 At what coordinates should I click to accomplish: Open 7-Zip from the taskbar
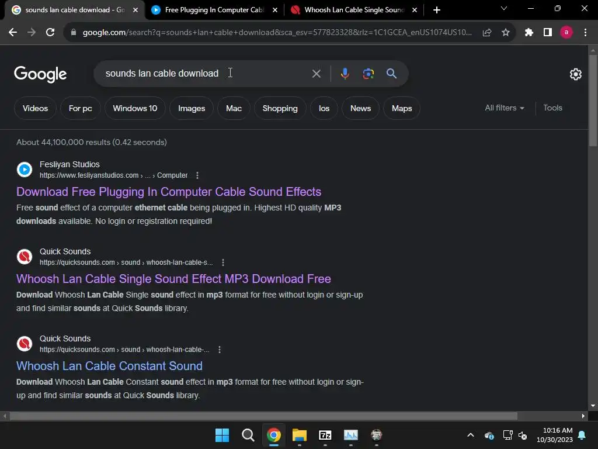[x=325, y=435]
